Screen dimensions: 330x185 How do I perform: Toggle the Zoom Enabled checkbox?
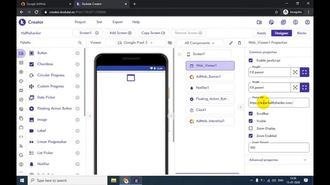tap(251, 136)
